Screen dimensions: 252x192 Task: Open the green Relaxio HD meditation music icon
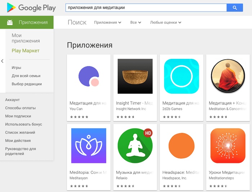tap(135, 145)
